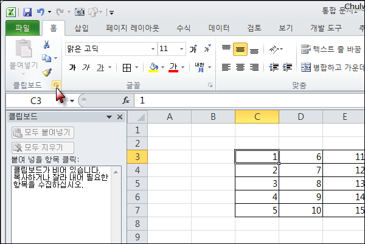Image resolution: width=365 pixels, height=244 pixels.
Task: Select the Format Painter brush
Action: 47,72
